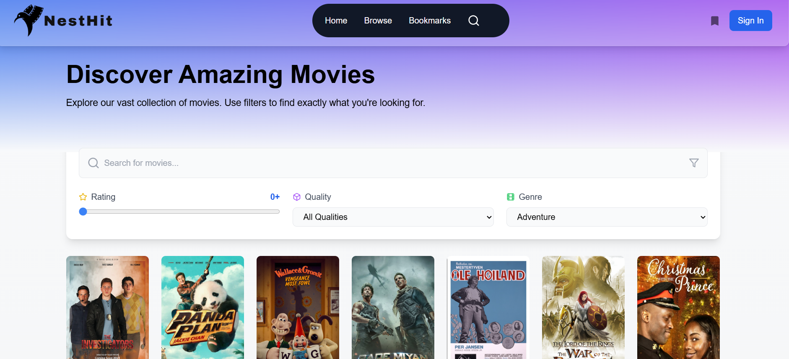Viewport: 789px width, 359px height.
Task: Open the Panda Plan movie poster
Action: 202,307
